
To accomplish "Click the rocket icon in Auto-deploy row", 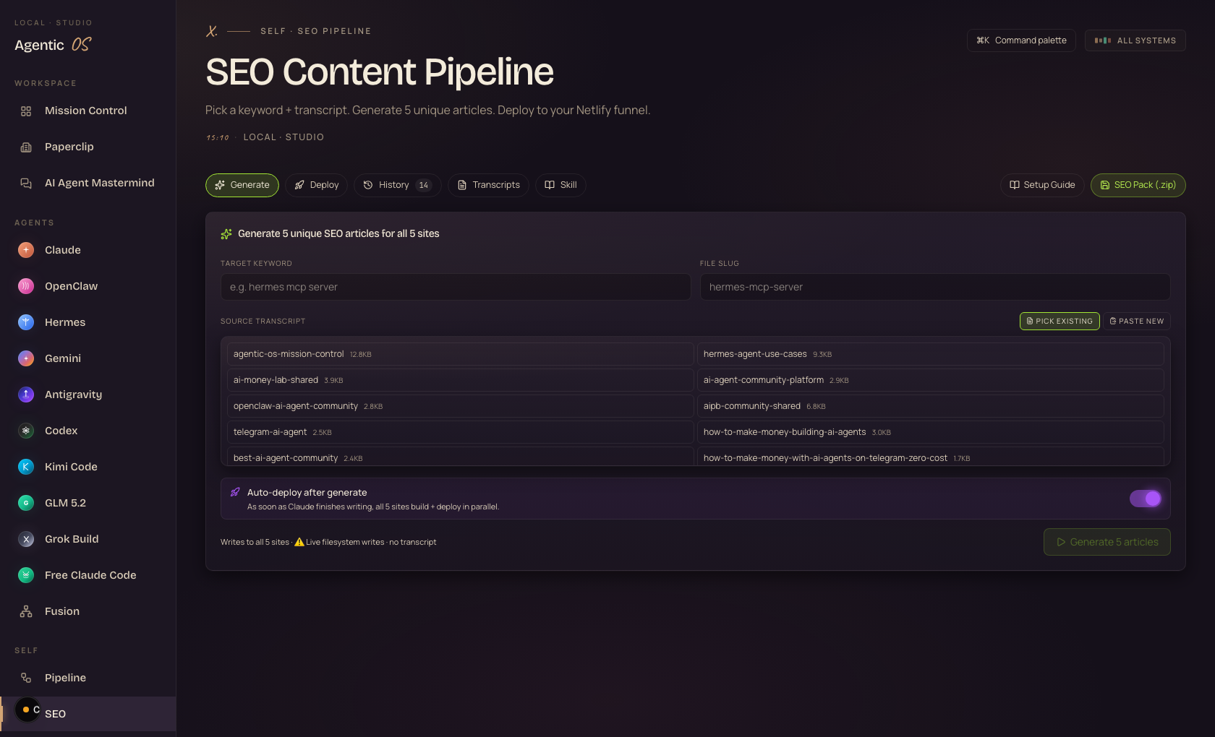I will [235, 492].
